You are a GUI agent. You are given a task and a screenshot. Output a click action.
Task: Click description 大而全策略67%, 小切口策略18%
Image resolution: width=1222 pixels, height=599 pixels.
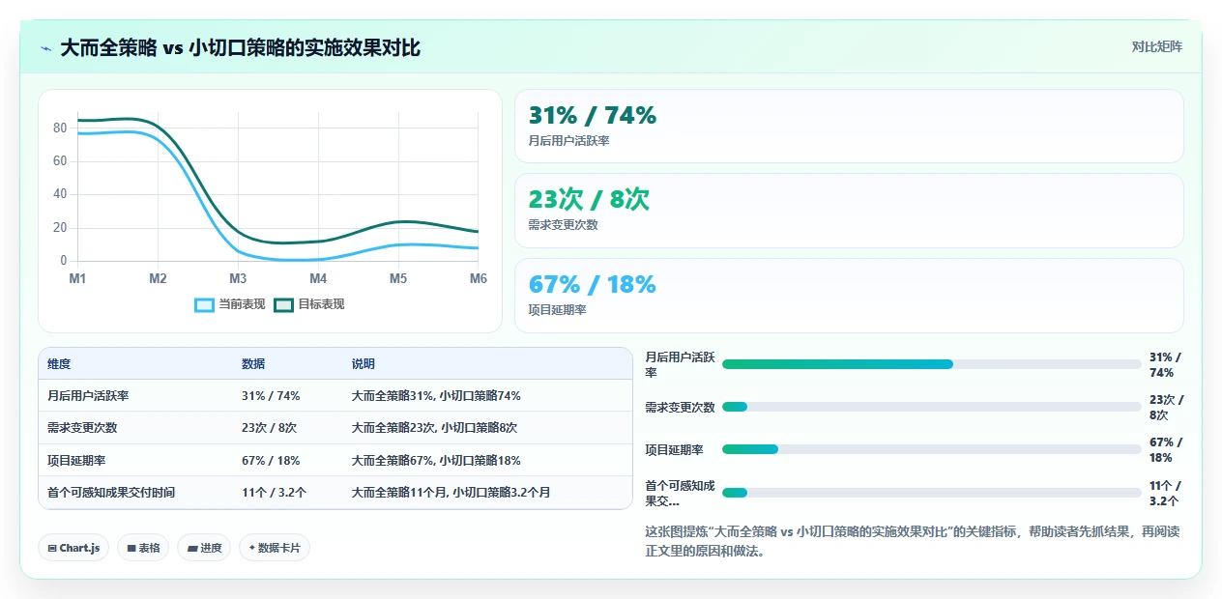(x=437, y=461)
